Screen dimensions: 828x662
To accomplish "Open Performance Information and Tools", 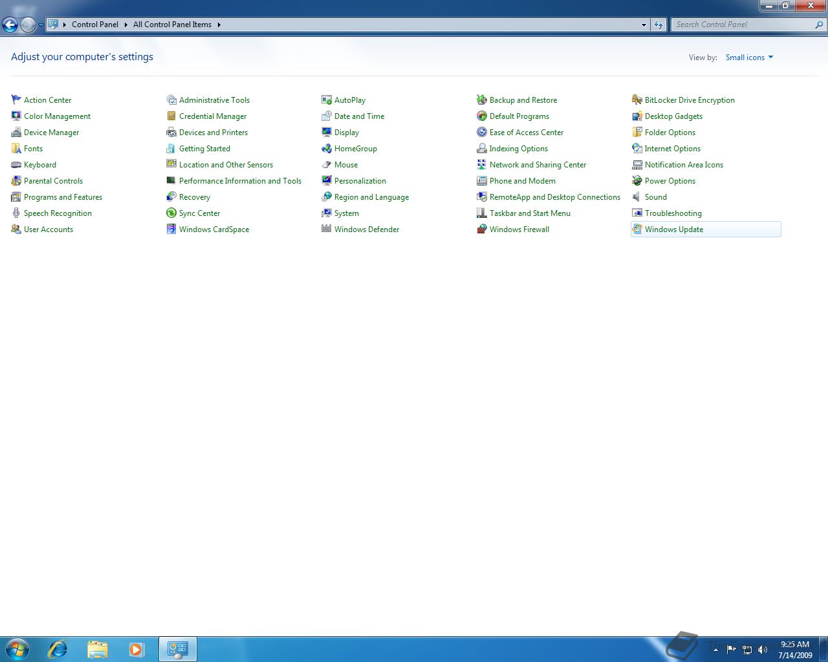I will pos(240,180).
